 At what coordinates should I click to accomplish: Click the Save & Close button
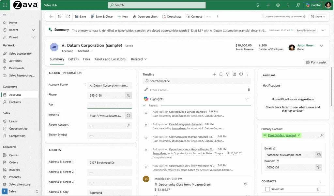[101, 17]
